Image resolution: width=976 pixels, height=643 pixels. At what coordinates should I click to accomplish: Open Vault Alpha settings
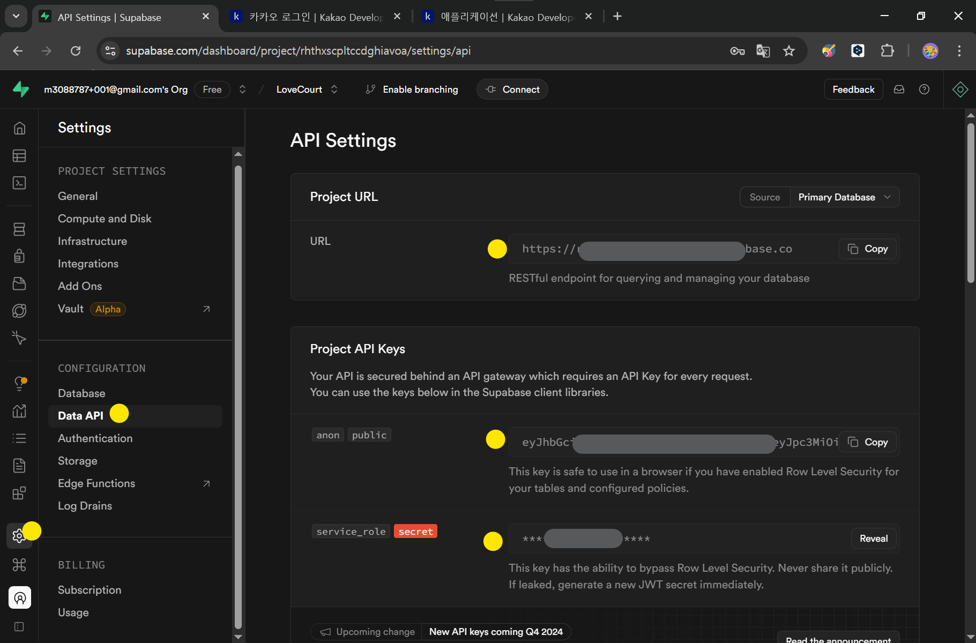pos(134,309)
